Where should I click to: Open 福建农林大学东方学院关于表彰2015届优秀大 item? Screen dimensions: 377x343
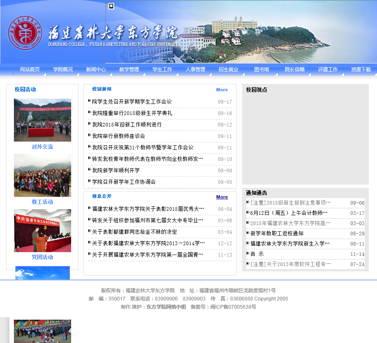click(148, 209)
